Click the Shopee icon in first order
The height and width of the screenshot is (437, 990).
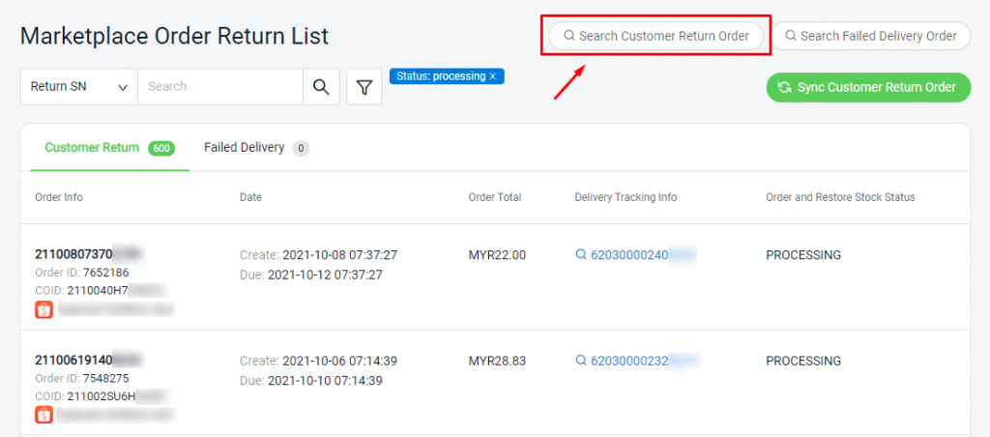click(44, 309)
